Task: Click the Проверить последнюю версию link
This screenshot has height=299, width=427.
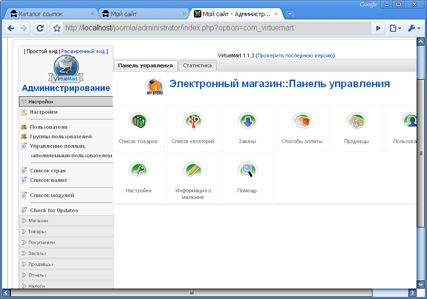Action: (x=295, y=55)
